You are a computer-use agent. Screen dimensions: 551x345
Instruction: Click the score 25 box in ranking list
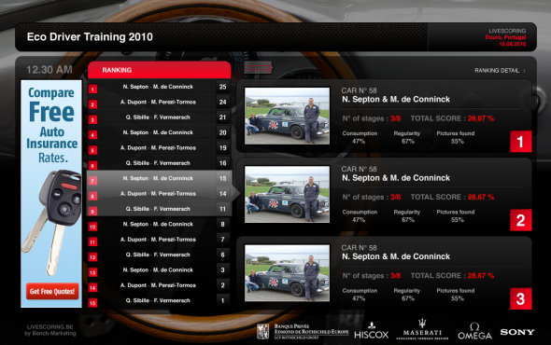[223, 87]
